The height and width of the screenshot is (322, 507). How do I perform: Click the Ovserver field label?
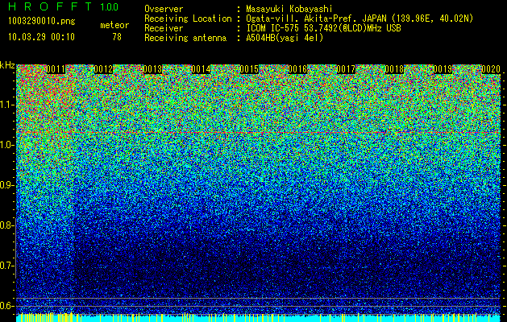(164, 9)
